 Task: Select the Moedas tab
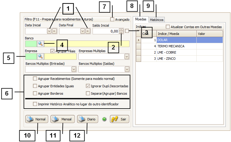(x=140, y=19)
